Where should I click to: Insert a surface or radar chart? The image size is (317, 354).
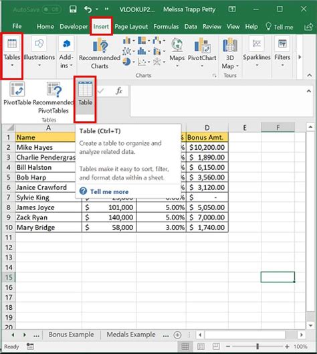pyautogui.click(x=159, y=62)
